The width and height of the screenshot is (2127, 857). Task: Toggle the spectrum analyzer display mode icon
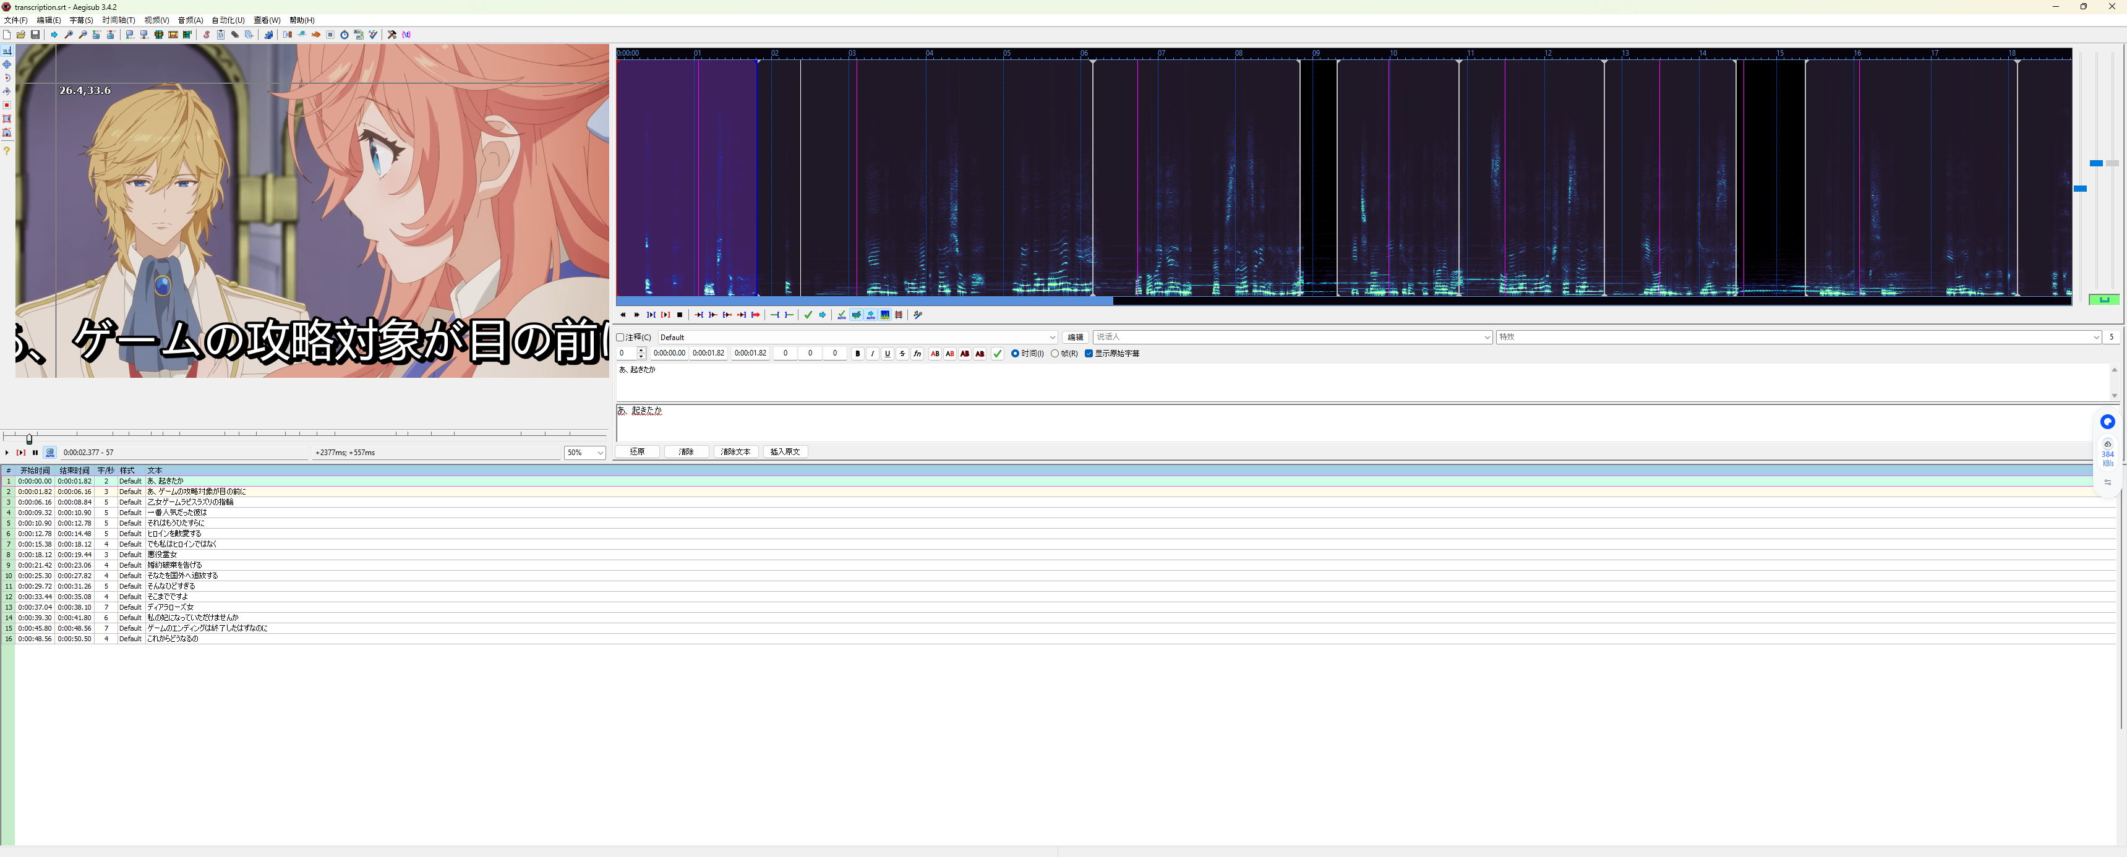click(x=885, y=315)
